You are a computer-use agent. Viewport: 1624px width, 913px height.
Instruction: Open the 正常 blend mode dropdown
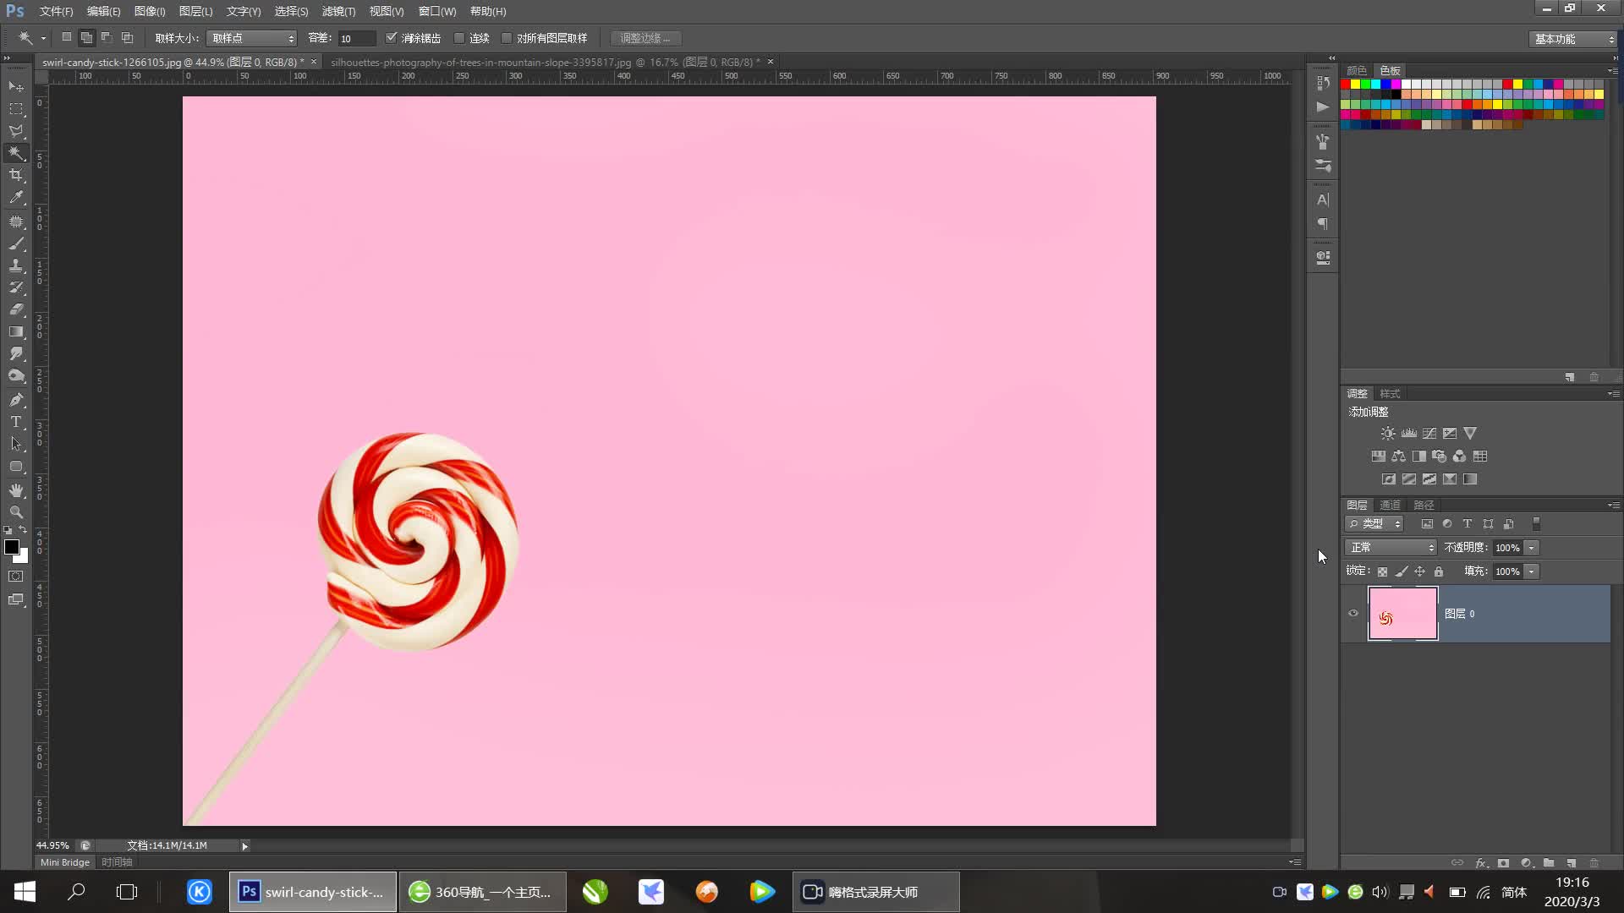(x=1391, y=548)
